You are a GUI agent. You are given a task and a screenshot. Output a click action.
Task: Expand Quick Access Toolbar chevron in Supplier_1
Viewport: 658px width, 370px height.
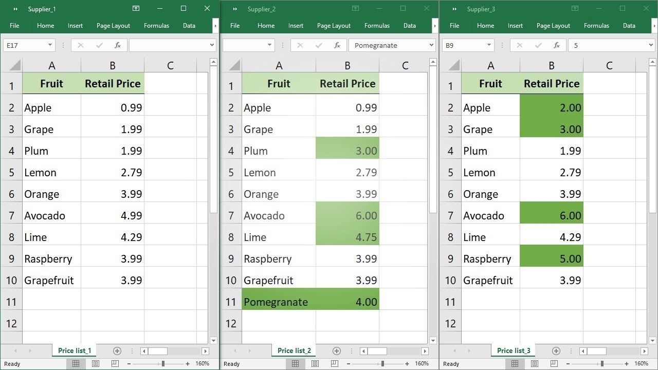tap(15, 9)
